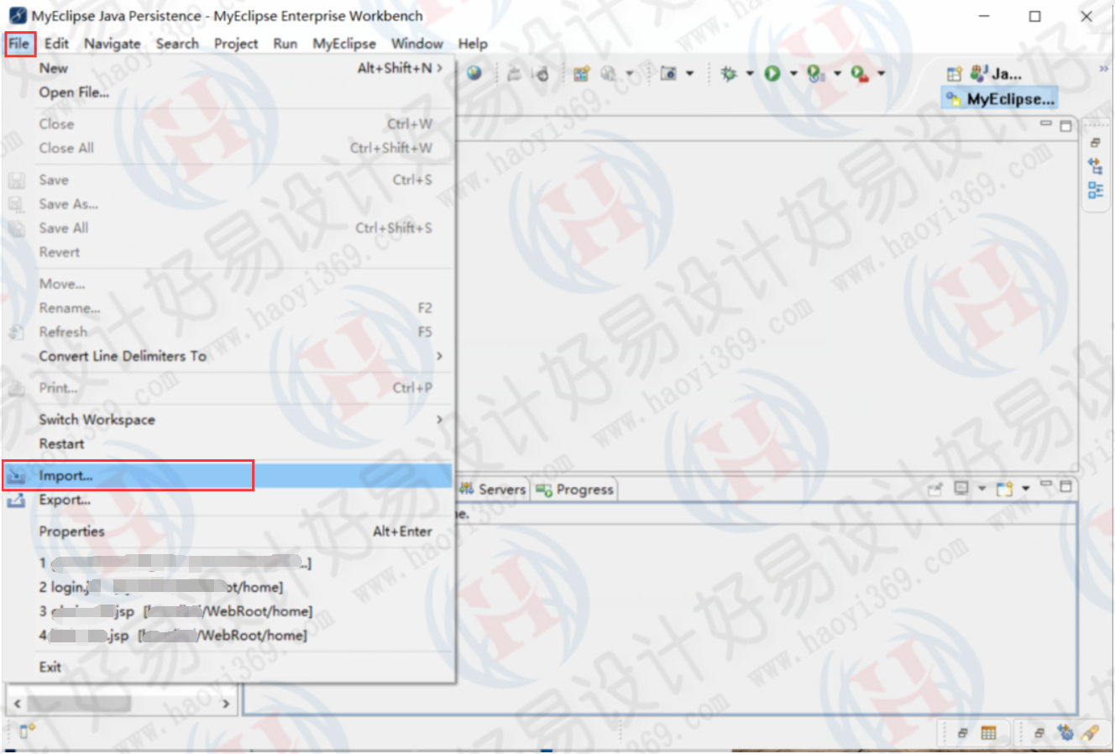
Task: Open dropdown arrow next to green Run icon
Action: tap(793, 74)
